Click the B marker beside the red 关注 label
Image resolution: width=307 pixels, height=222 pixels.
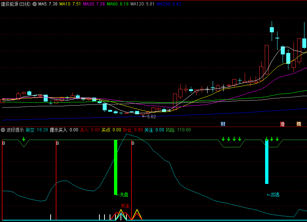(133, 143)
